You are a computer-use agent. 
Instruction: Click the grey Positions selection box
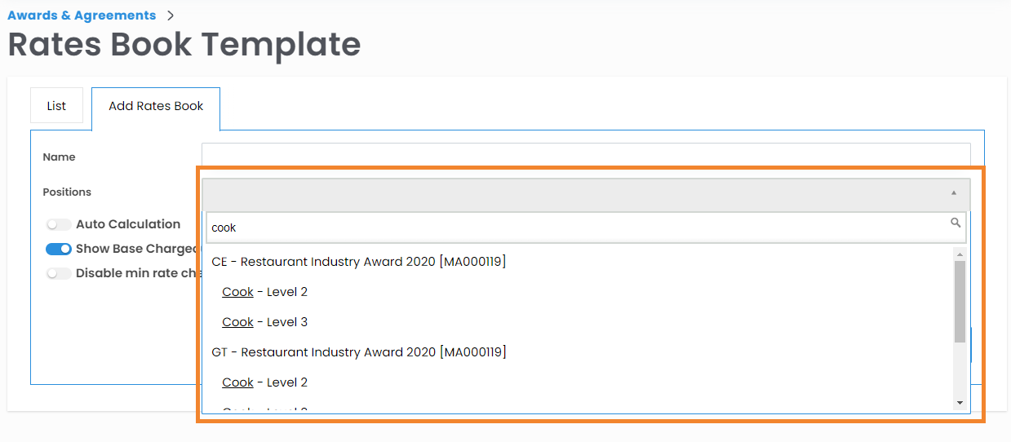571,194
